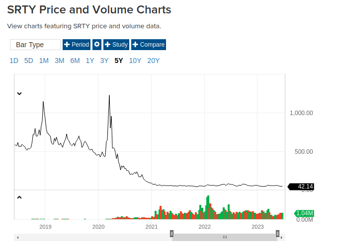Choose the 6M time range
Screen dimensions: 340x250
(x=75, y=61)
